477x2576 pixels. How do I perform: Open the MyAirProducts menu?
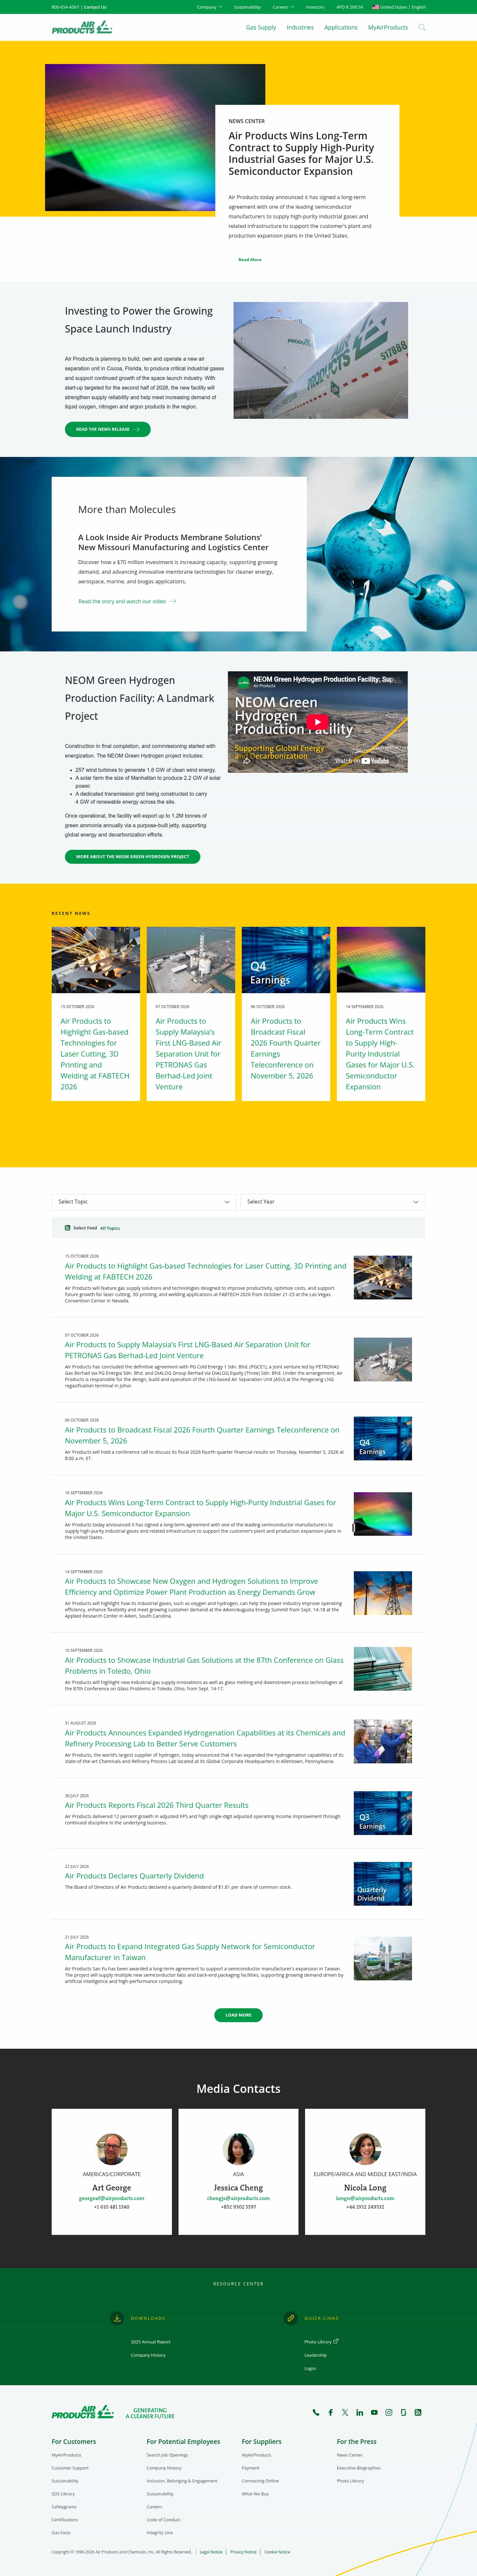(x=388, y=27)
